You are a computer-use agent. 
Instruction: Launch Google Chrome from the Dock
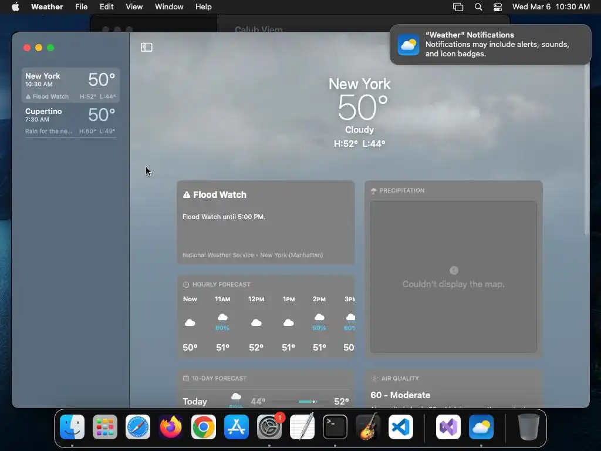(x=204, y=427)
